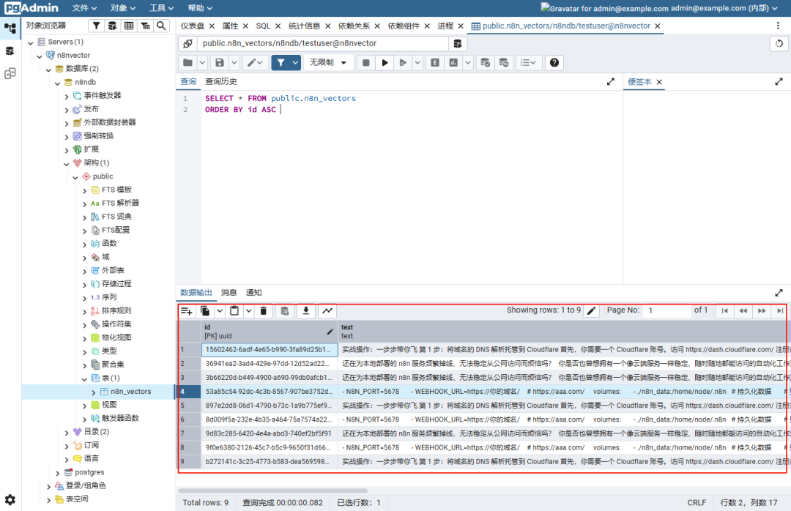Click the Explain query icon
This screenshot has height=511, width=791.
tap(435, 62)
